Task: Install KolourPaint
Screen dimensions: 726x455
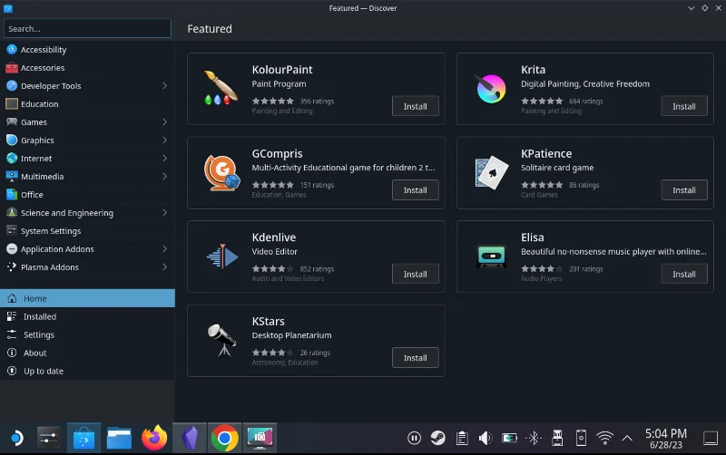Action: point(416,106)
